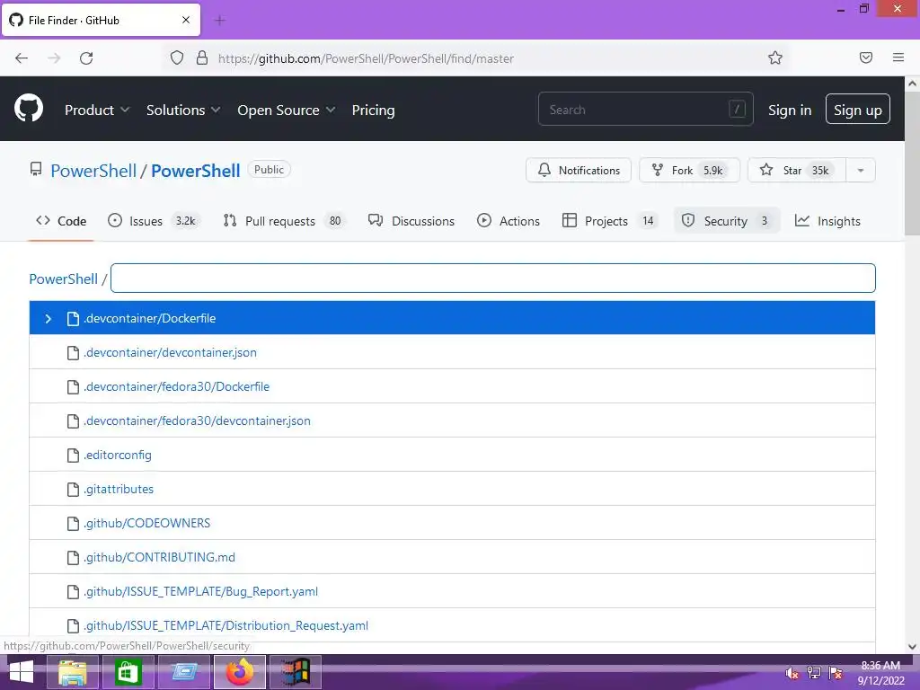Open .gitattributes file
This screenshot has width=920, height=690.
(119, 489)
